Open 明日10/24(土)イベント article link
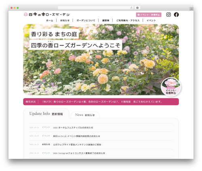This screenshot has width=202, height=171. 76,136
